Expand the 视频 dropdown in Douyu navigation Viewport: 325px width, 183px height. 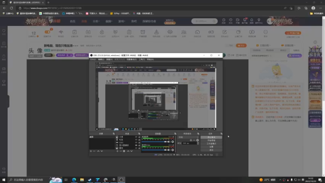pyautogui.click(x=109, y=21)
